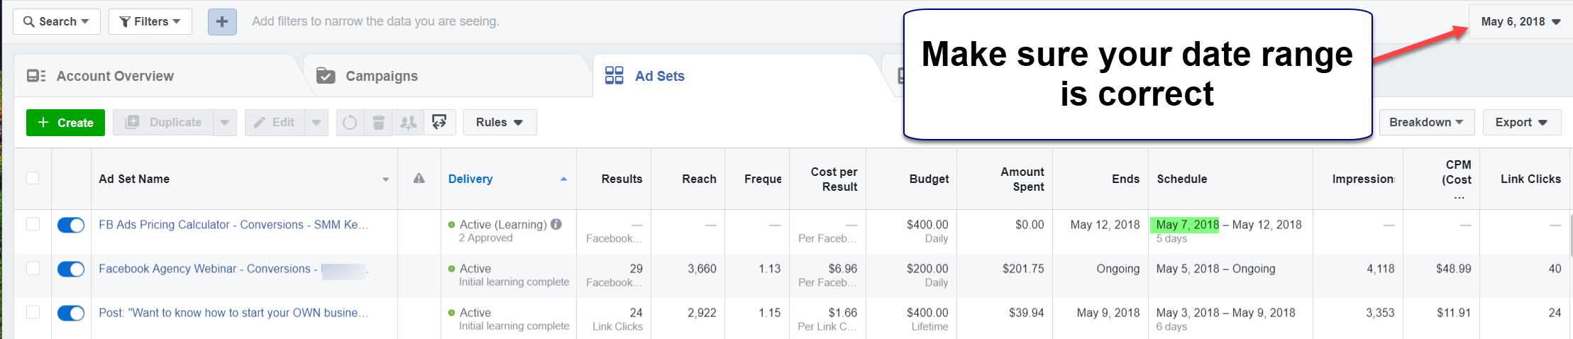
Task: Click the plus add-filter icon
Action: [222, 21]
